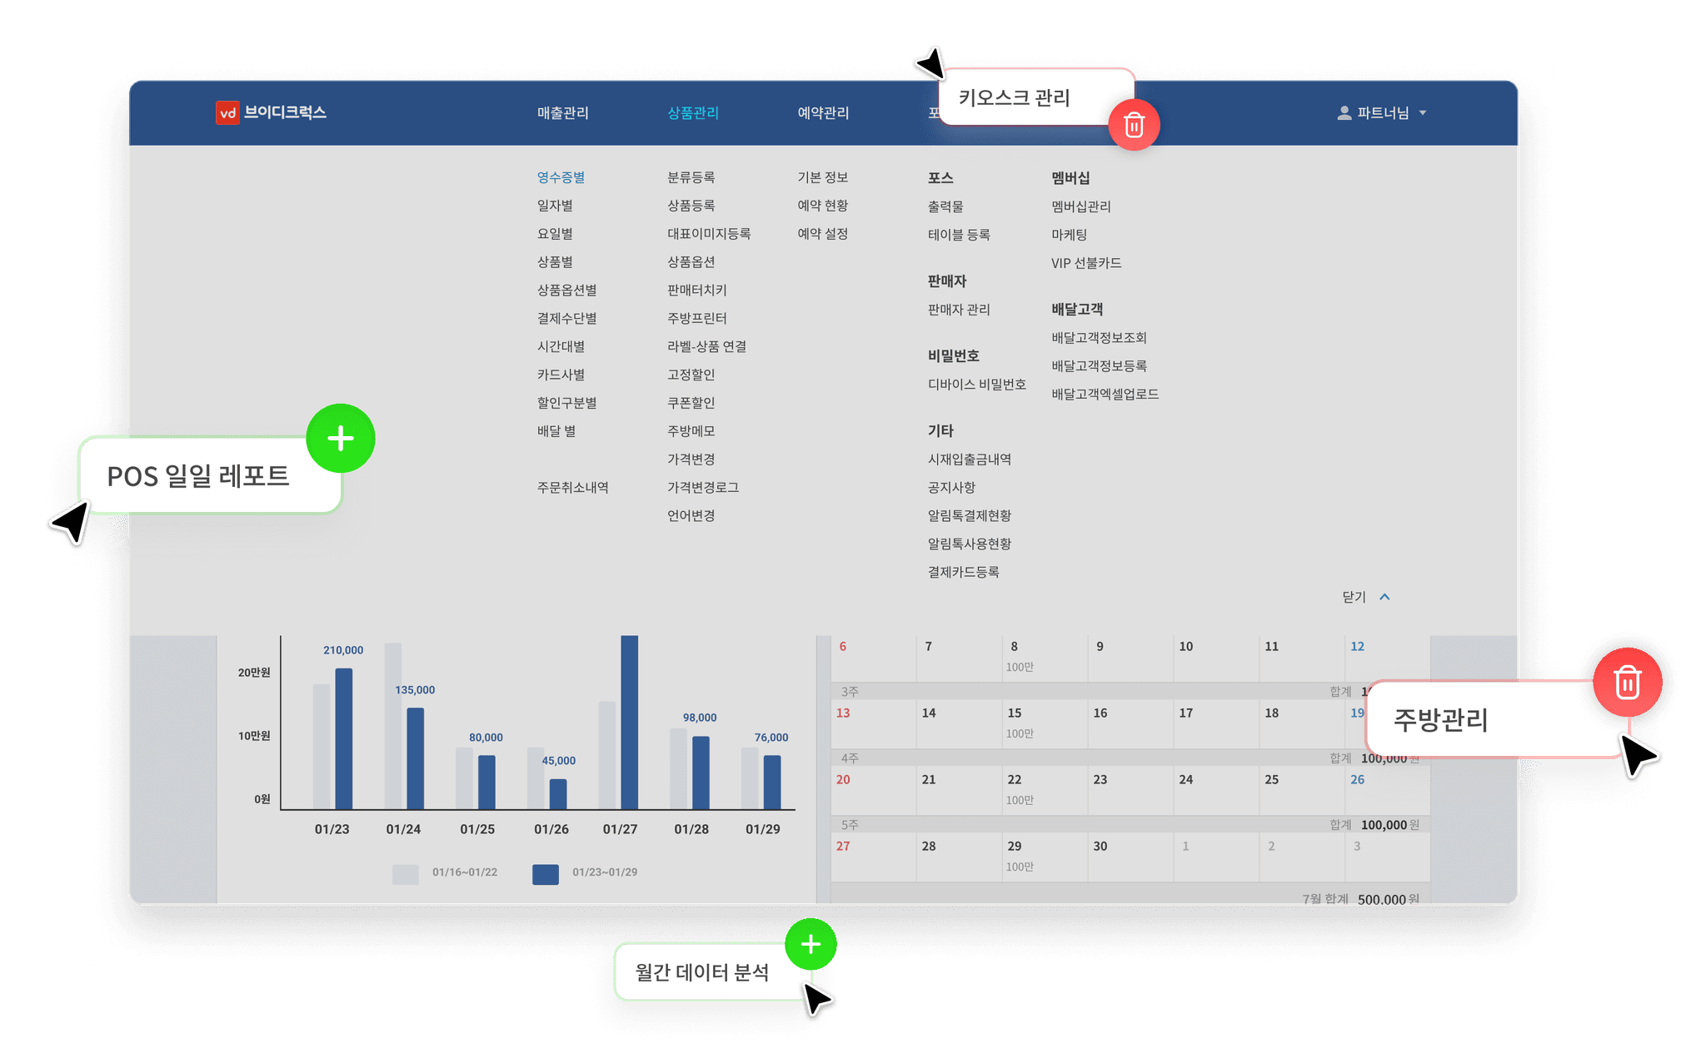Go to 멤버십관리 page
This screenshot has height=1063, width=1706.
click(x=1080, y=206)
